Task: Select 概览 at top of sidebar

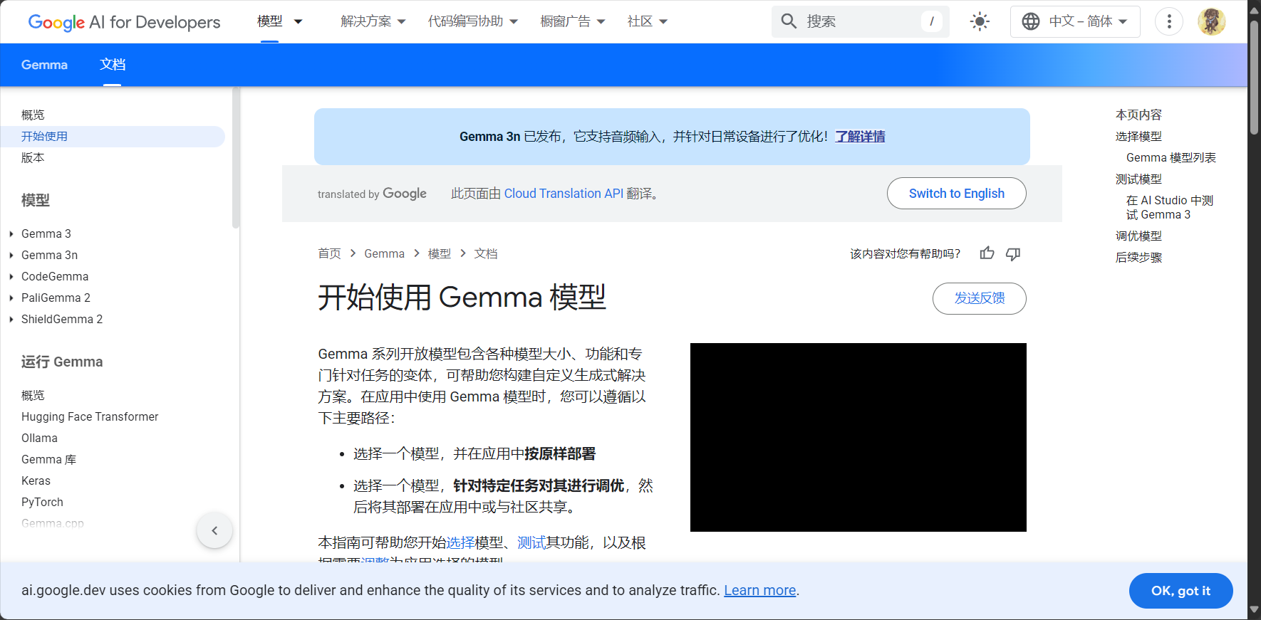Action: pyautogui.click(x=33, y=115)
